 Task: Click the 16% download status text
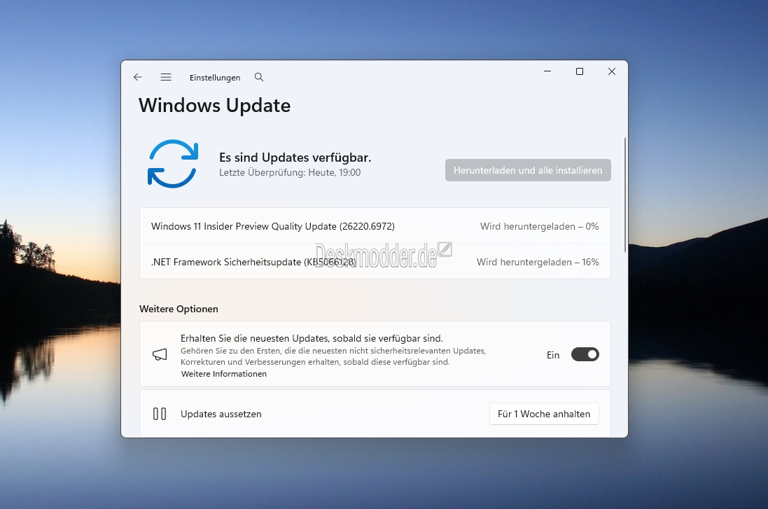(538, 262)
